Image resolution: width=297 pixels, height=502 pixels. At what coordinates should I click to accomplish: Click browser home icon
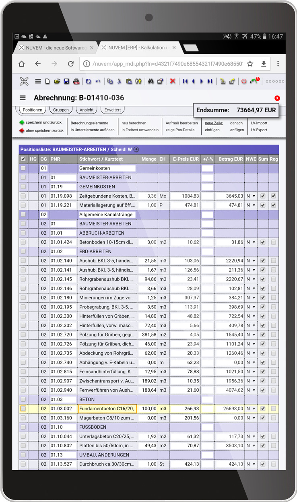pos(22,64)
